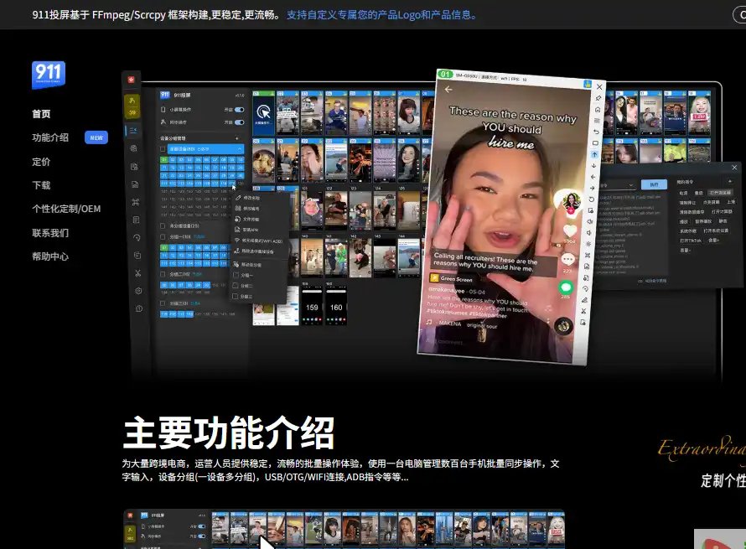Choose 移动至分组 in the context menu
The image size is (746, 549).
247,265
